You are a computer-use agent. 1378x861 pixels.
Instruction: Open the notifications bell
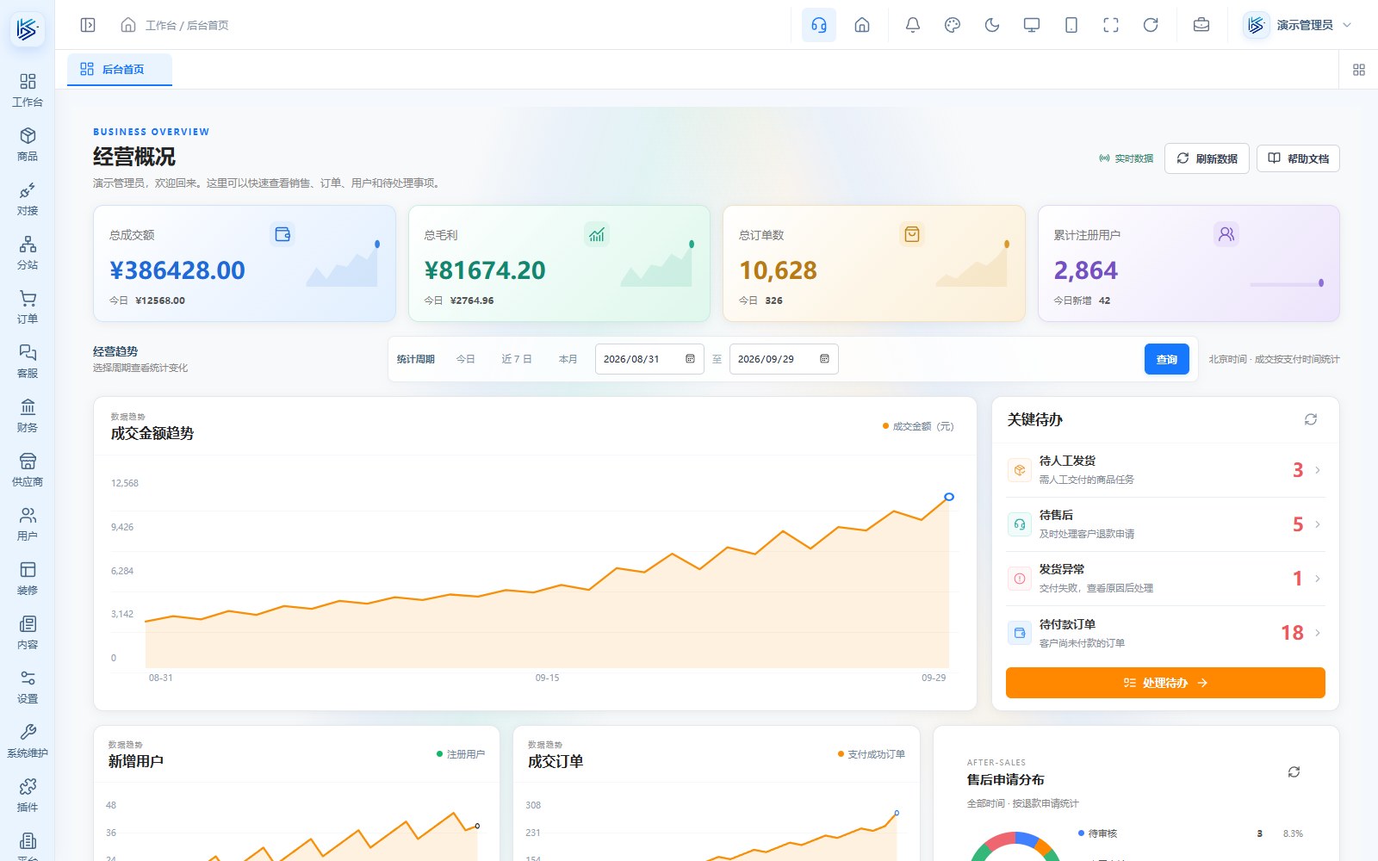point(913,25)
